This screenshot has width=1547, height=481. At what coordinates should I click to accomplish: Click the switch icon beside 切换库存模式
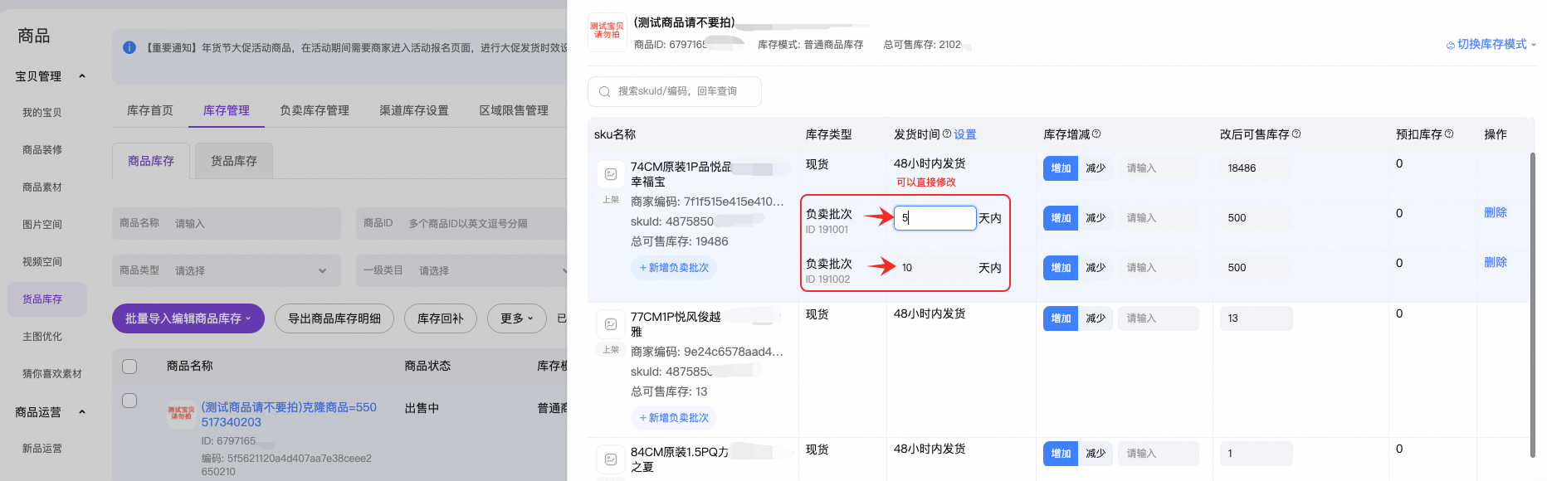[1451, 45]
